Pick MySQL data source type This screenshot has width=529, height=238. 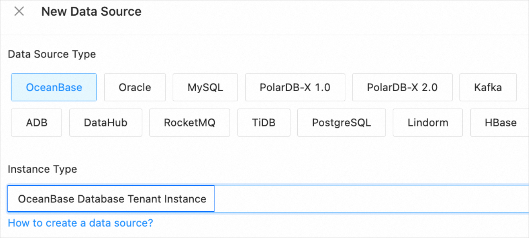(x=205, y=87)
